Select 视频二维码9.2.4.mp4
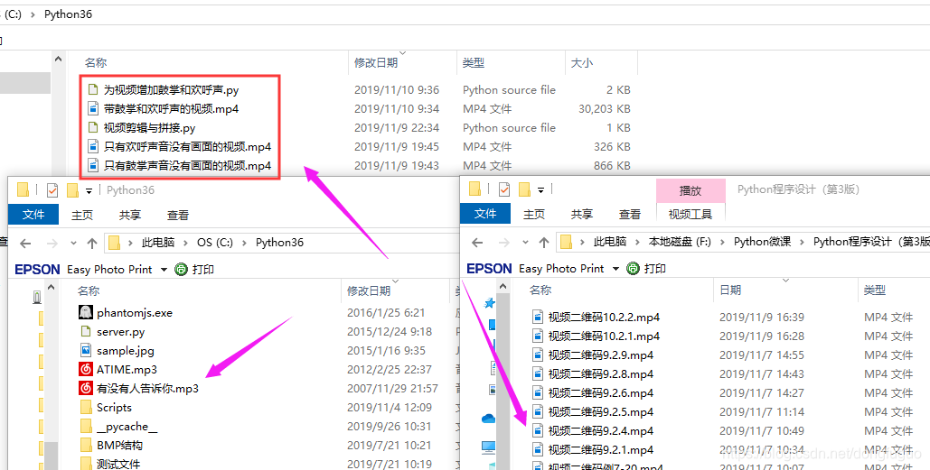This screenshot has width=930, height=470. tap(601, 431)
